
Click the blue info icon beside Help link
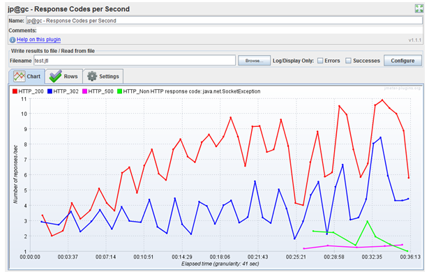[x=13, y=40]
